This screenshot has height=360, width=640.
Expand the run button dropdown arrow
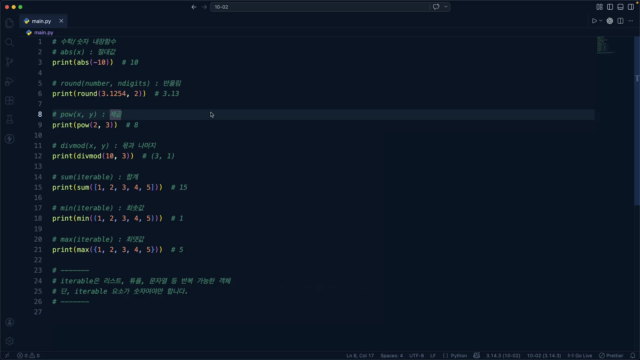click(601, 21)
